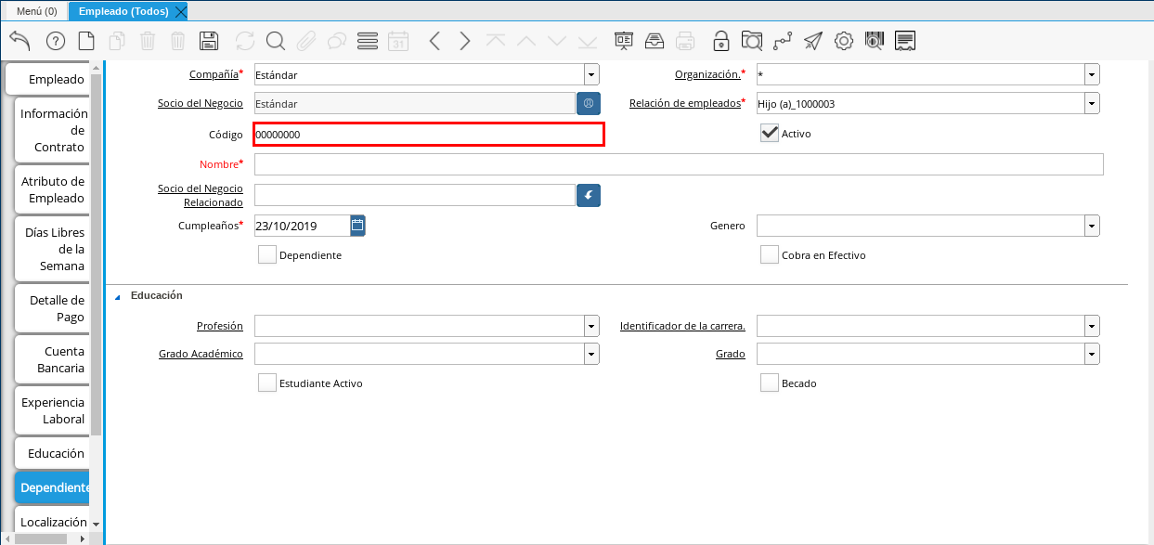Enable the Dependiente checkbox
Image resolution: width=1154 pixels, height=545 pixels.
click(267, 255)
